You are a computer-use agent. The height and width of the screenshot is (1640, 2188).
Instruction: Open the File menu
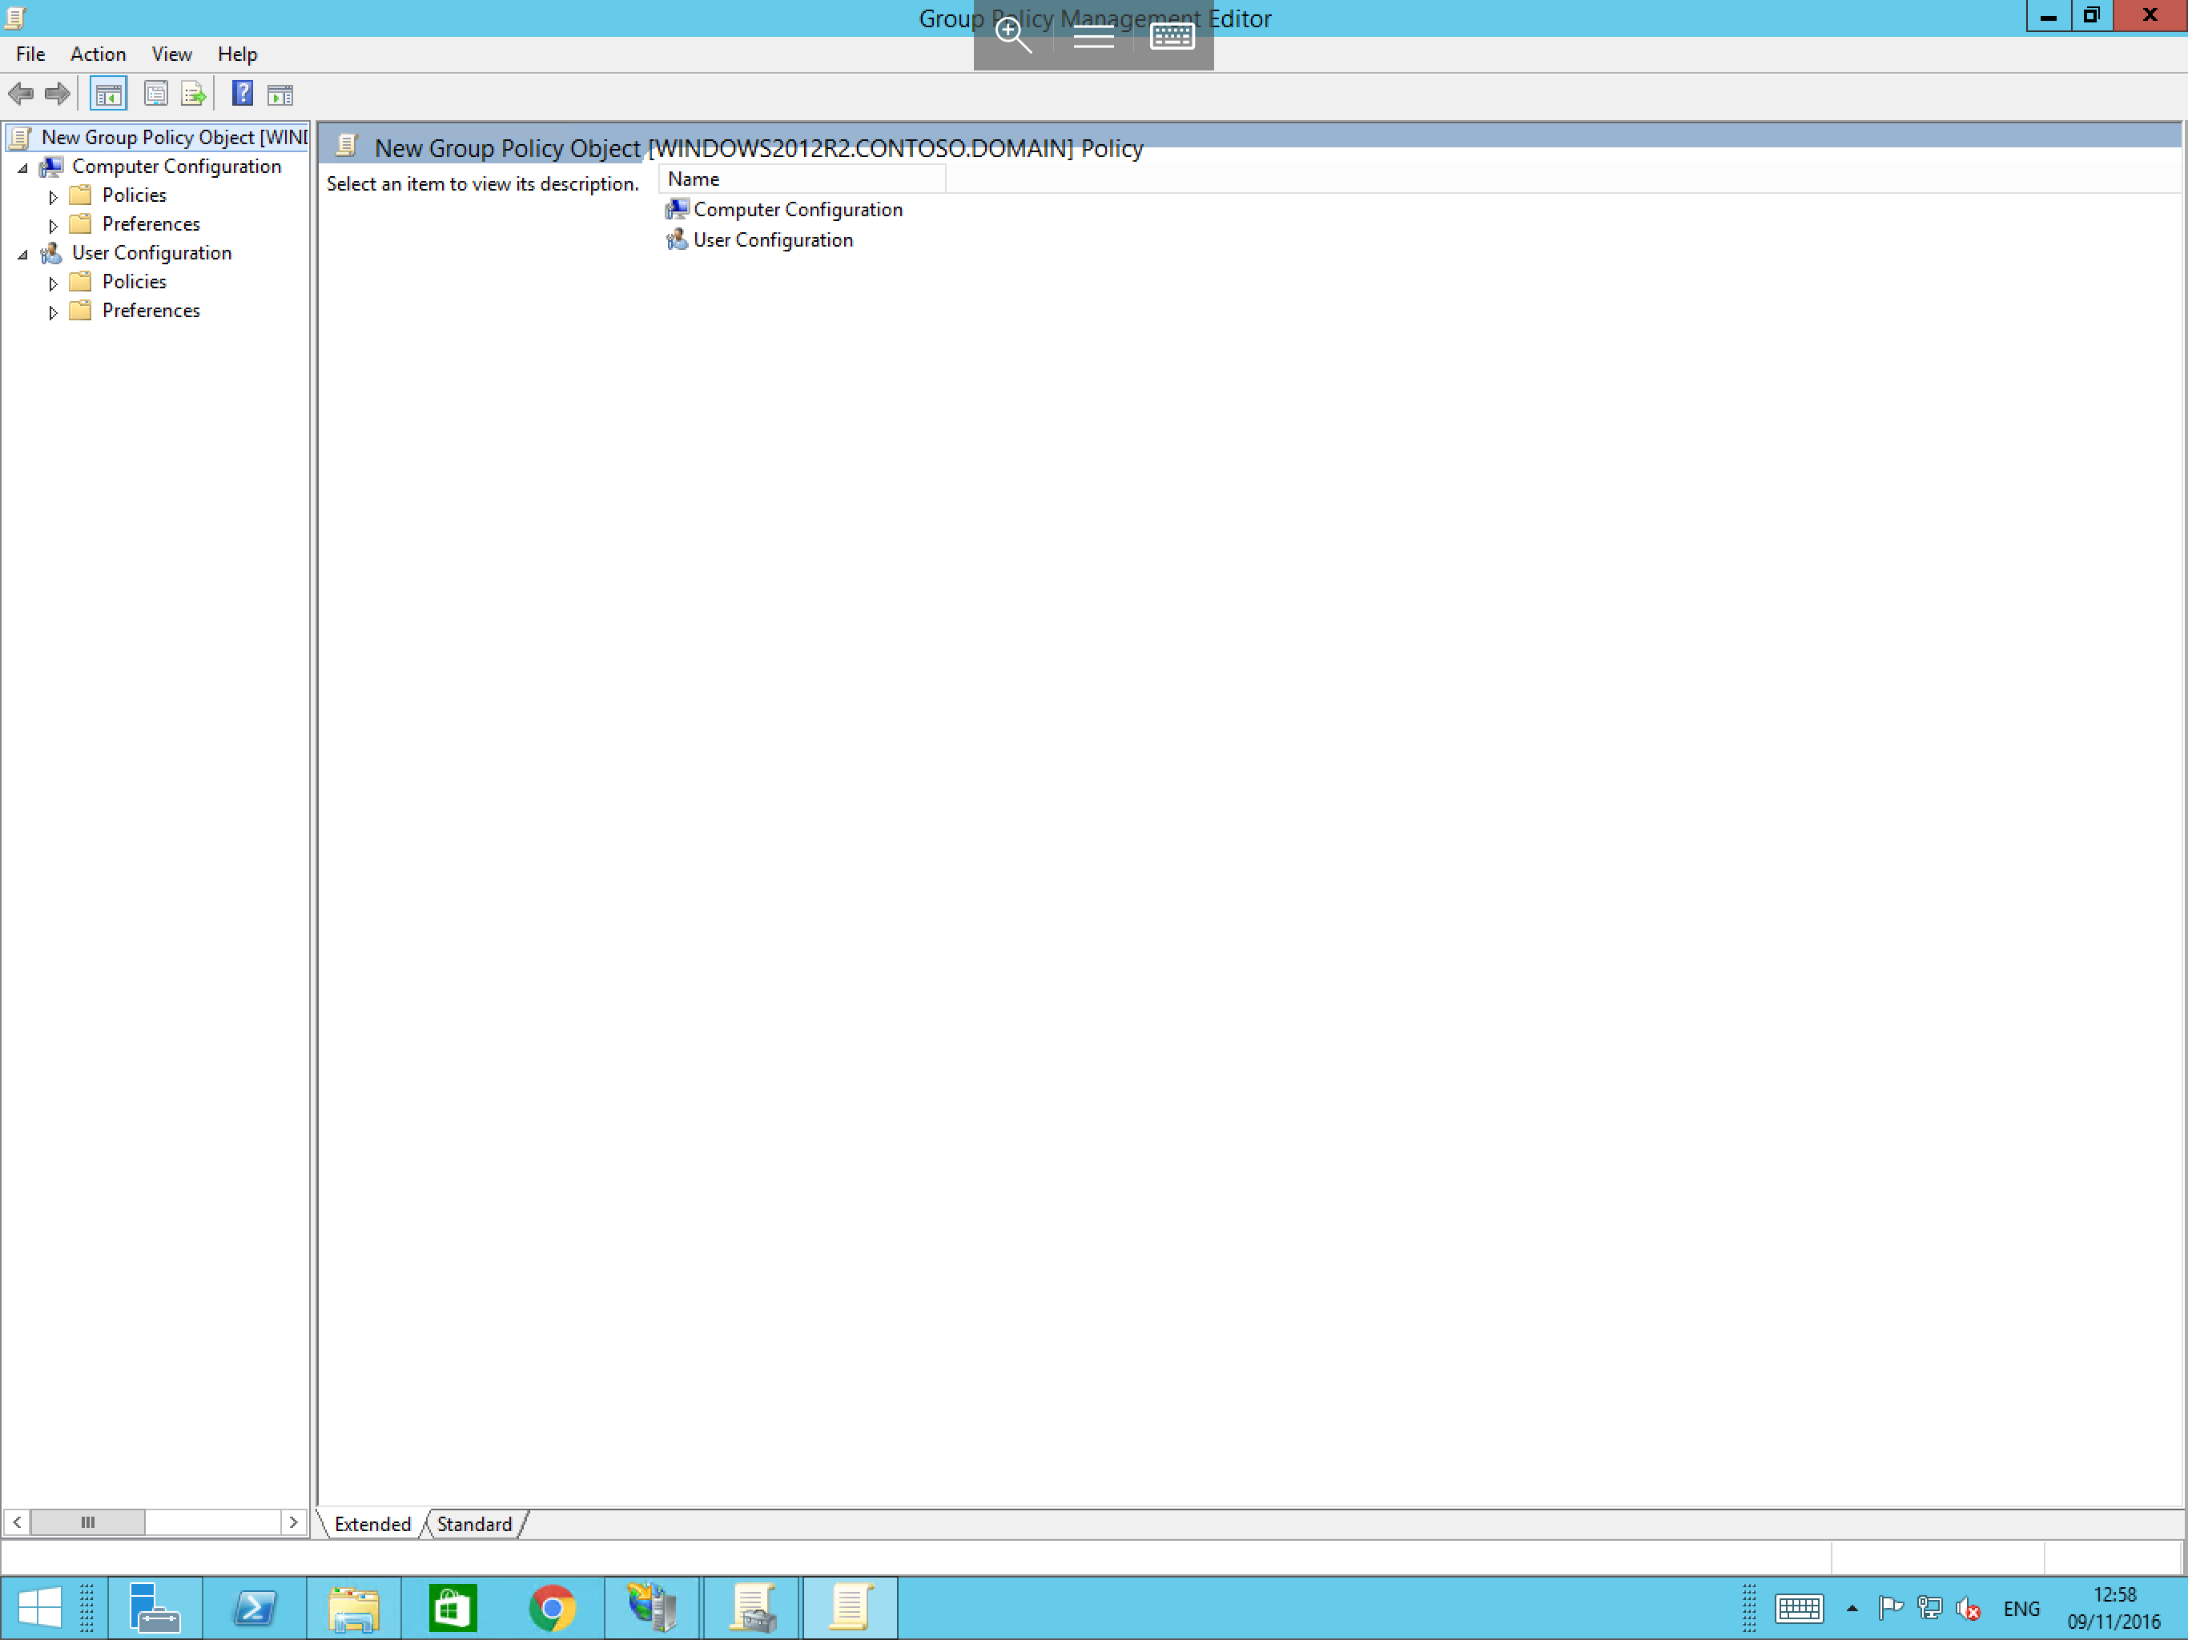point(30,54)
